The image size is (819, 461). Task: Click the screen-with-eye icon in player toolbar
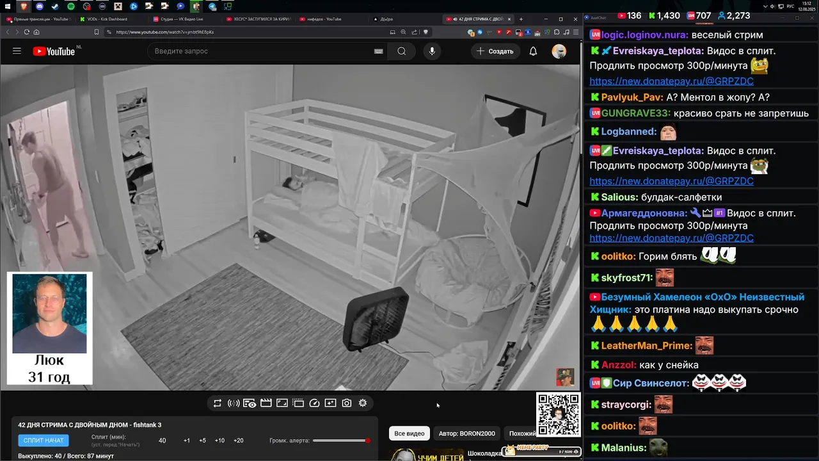pyautogui.click(x=250, y=403)
